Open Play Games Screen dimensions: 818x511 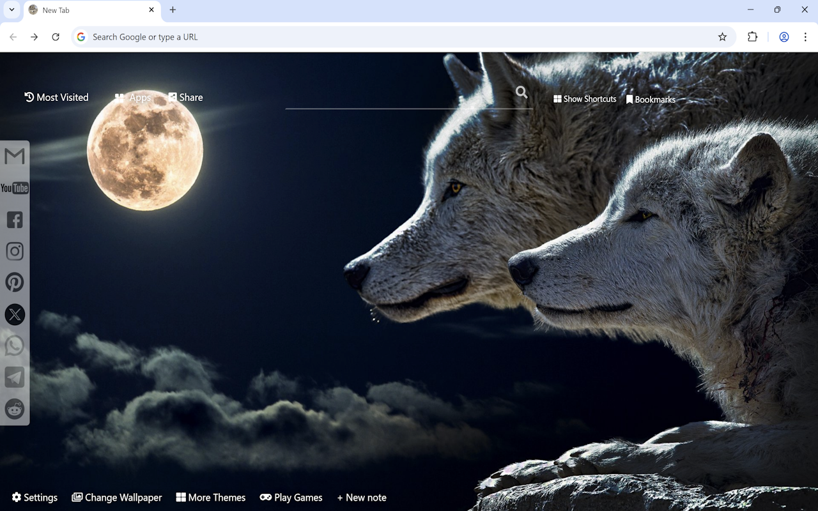(x=291, y=497)
